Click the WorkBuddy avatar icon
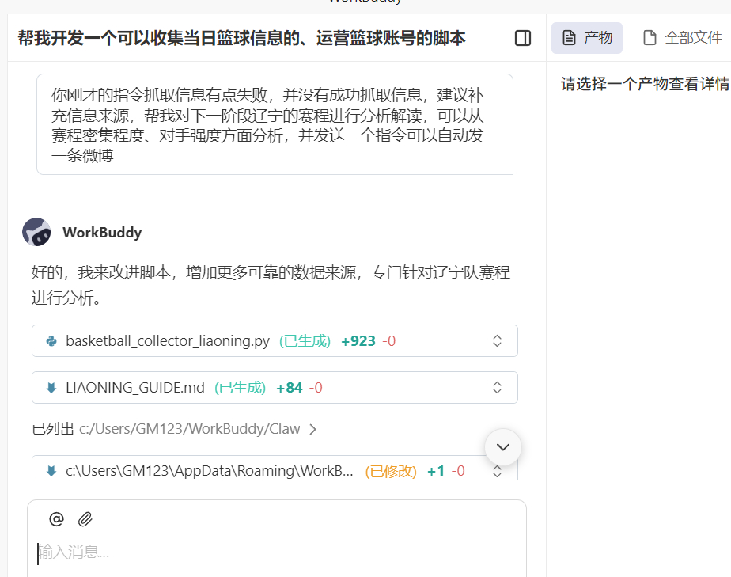The height and width of the screenshot is (577, 731). click(x=37, y=232)
